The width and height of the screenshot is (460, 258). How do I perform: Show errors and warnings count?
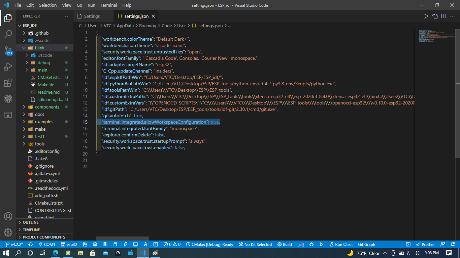pos(172,244)
